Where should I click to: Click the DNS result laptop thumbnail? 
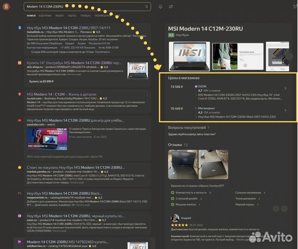138,71
